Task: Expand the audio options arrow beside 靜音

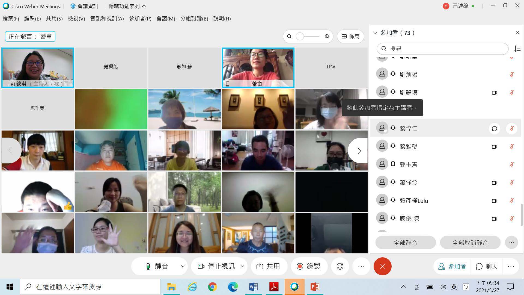Action: pyautogui.click(x=183, y=266)
